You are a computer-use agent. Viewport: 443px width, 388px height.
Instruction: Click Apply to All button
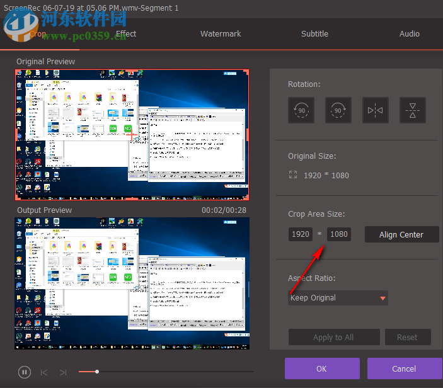[334, 337]
